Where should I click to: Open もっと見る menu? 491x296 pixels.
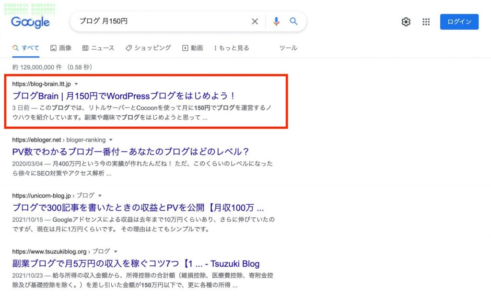(x=232, y=48)
